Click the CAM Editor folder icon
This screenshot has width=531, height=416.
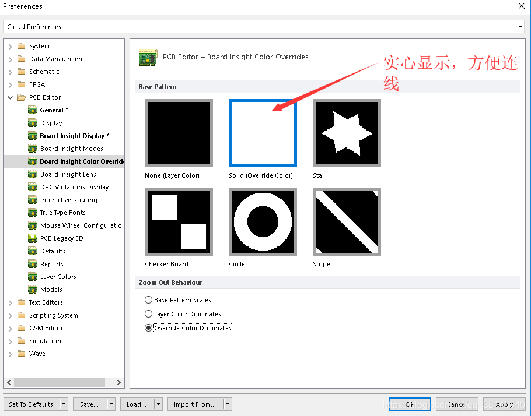coord(22,328)
